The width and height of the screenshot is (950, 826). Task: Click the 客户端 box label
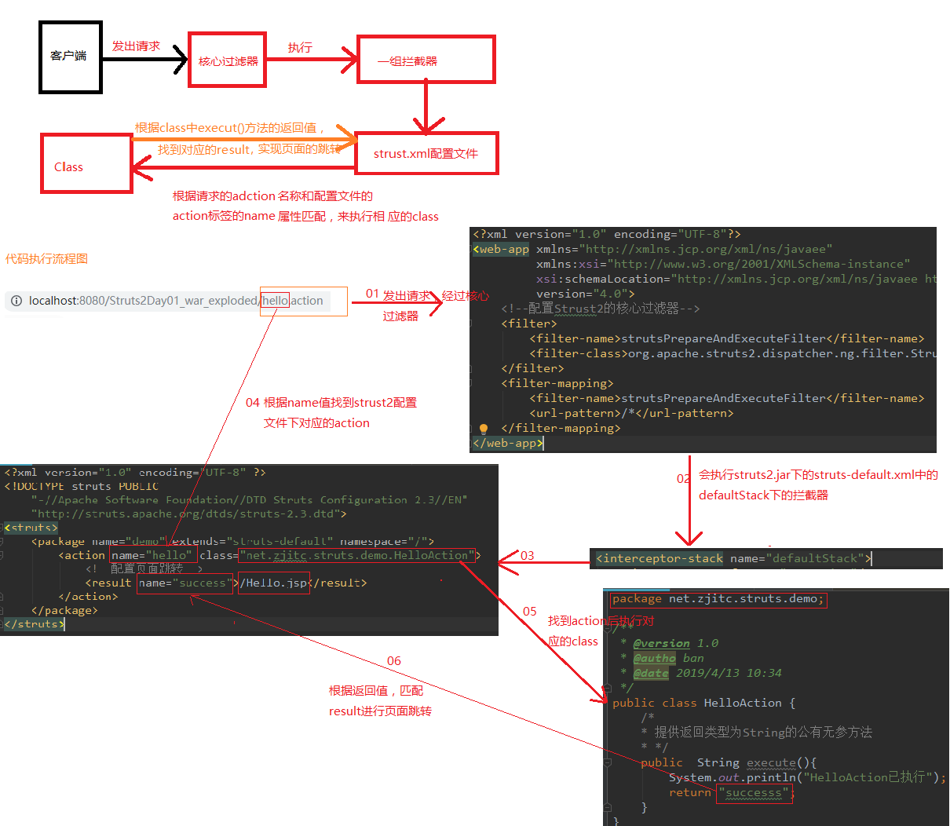click(x=69, y=56)
